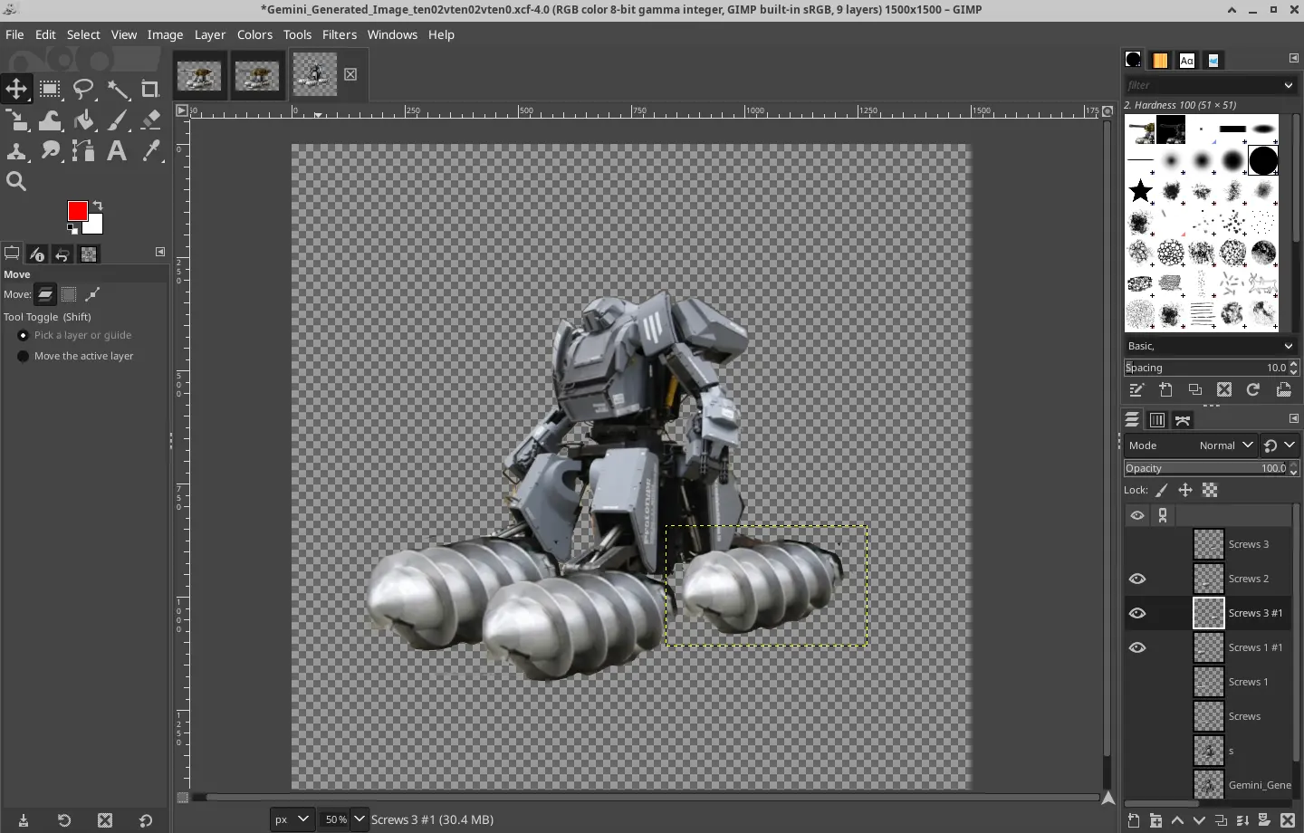Select the Rectangle Select tool
The height and width of the screenshot is (833, 1304).
coord(50,89)
